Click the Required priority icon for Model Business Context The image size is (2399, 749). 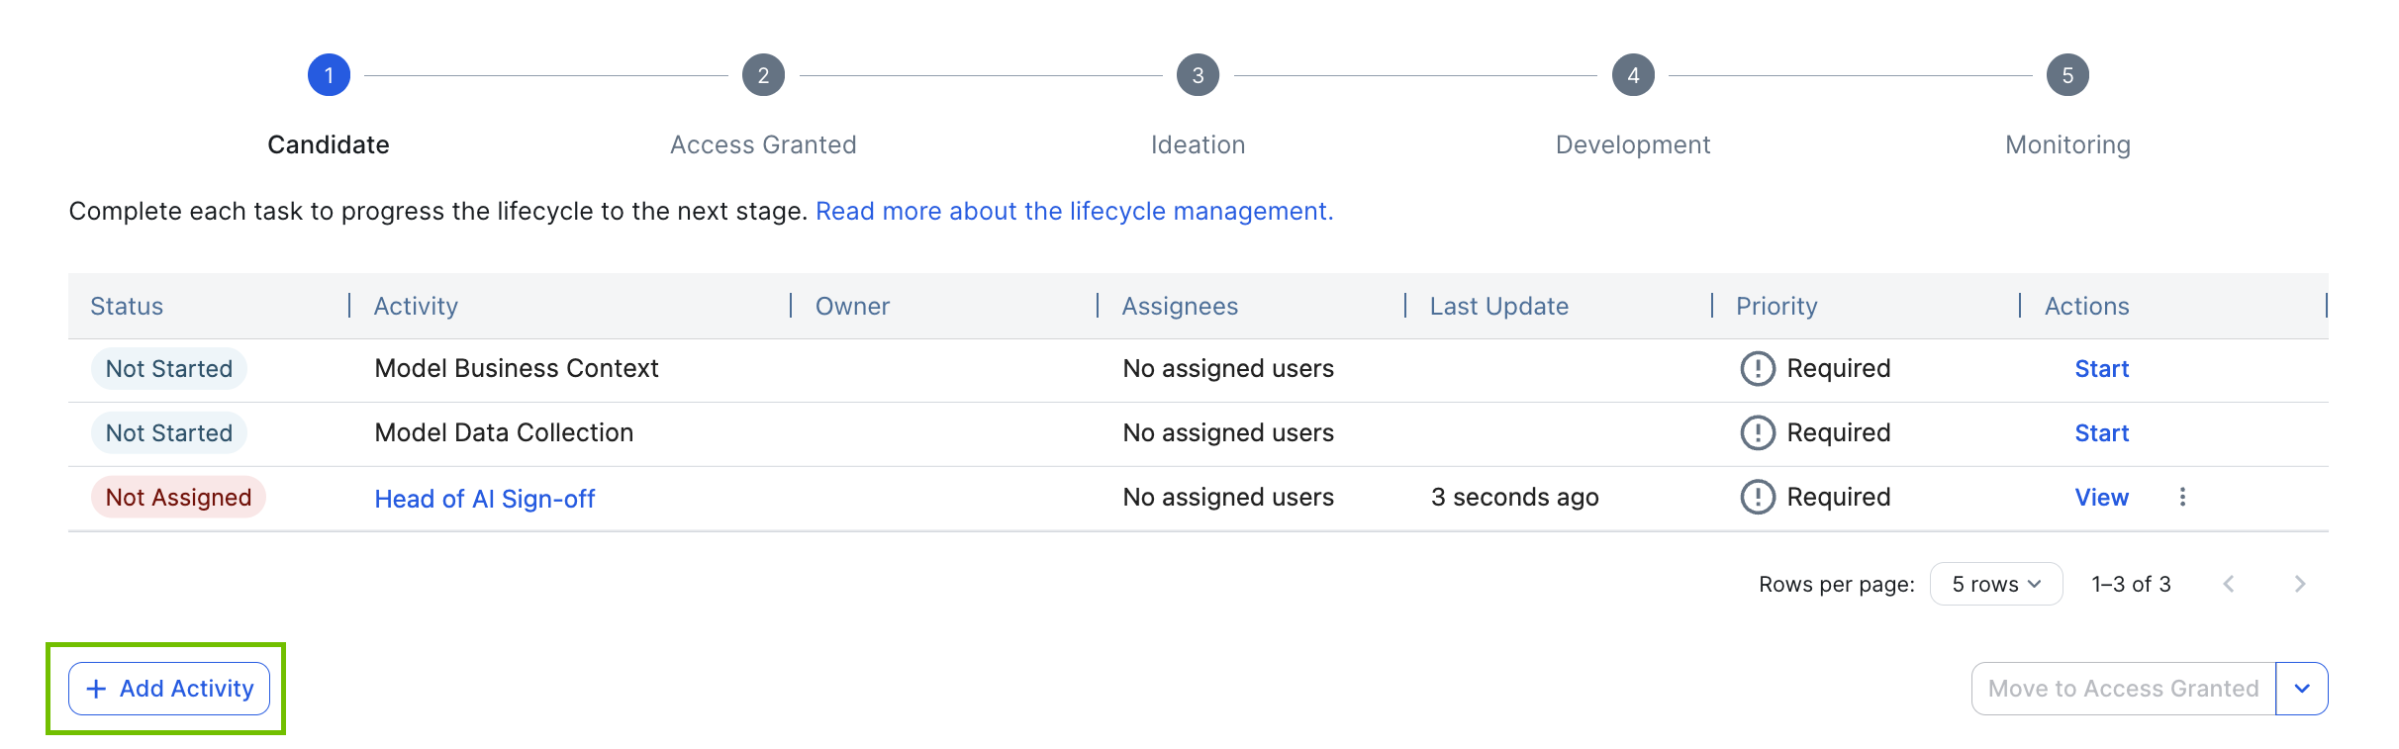(1758, 368)
